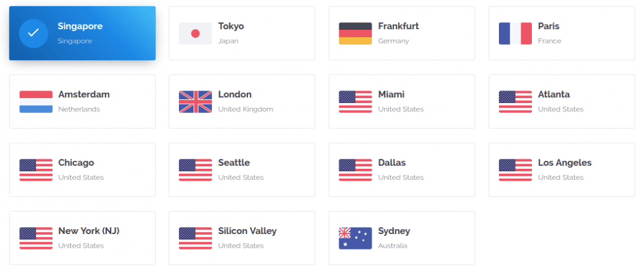Pick the Silicon Valley location card
Image resolution: width=640 pixels, height=270 pixels.
242,238
